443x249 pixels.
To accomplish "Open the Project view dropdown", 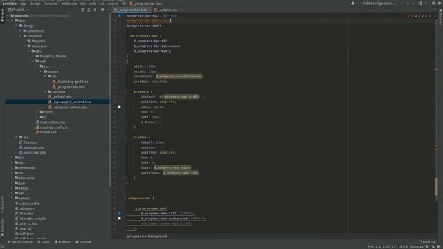I will pyautogui.click(x=19, y=10).
